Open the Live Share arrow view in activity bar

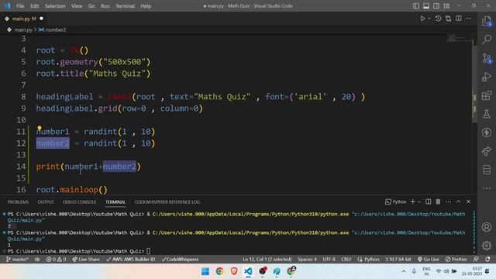(x=487, y=151)
